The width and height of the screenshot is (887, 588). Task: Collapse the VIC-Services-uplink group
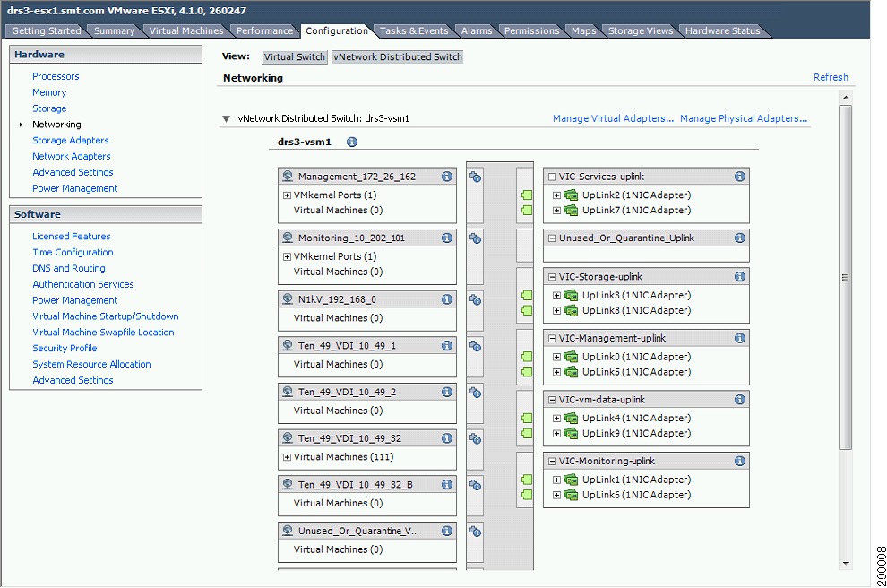click(x=552, y=177)
